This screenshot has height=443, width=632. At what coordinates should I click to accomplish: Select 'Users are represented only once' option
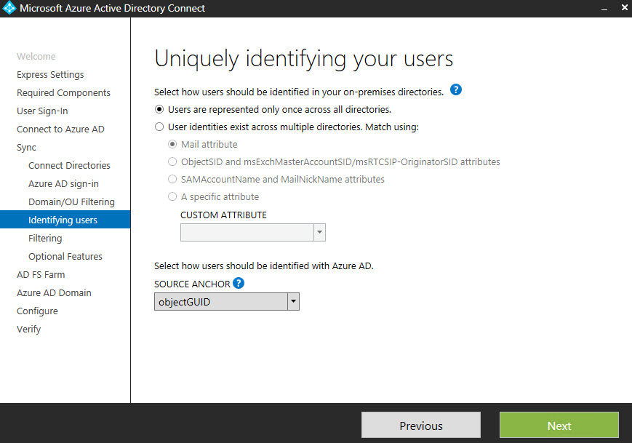click(159, 110)
